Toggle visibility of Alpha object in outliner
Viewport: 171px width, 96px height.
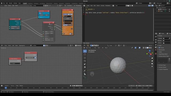[169, 11]
